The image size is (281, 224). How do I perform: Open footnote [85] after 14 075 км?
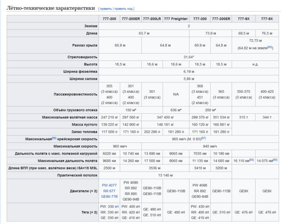coord(275,160)
